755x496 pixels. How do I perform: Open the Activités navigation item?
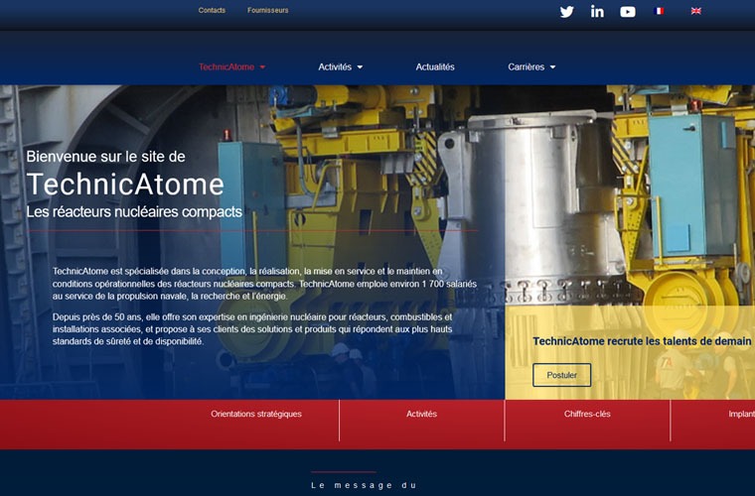pos(335,66)
